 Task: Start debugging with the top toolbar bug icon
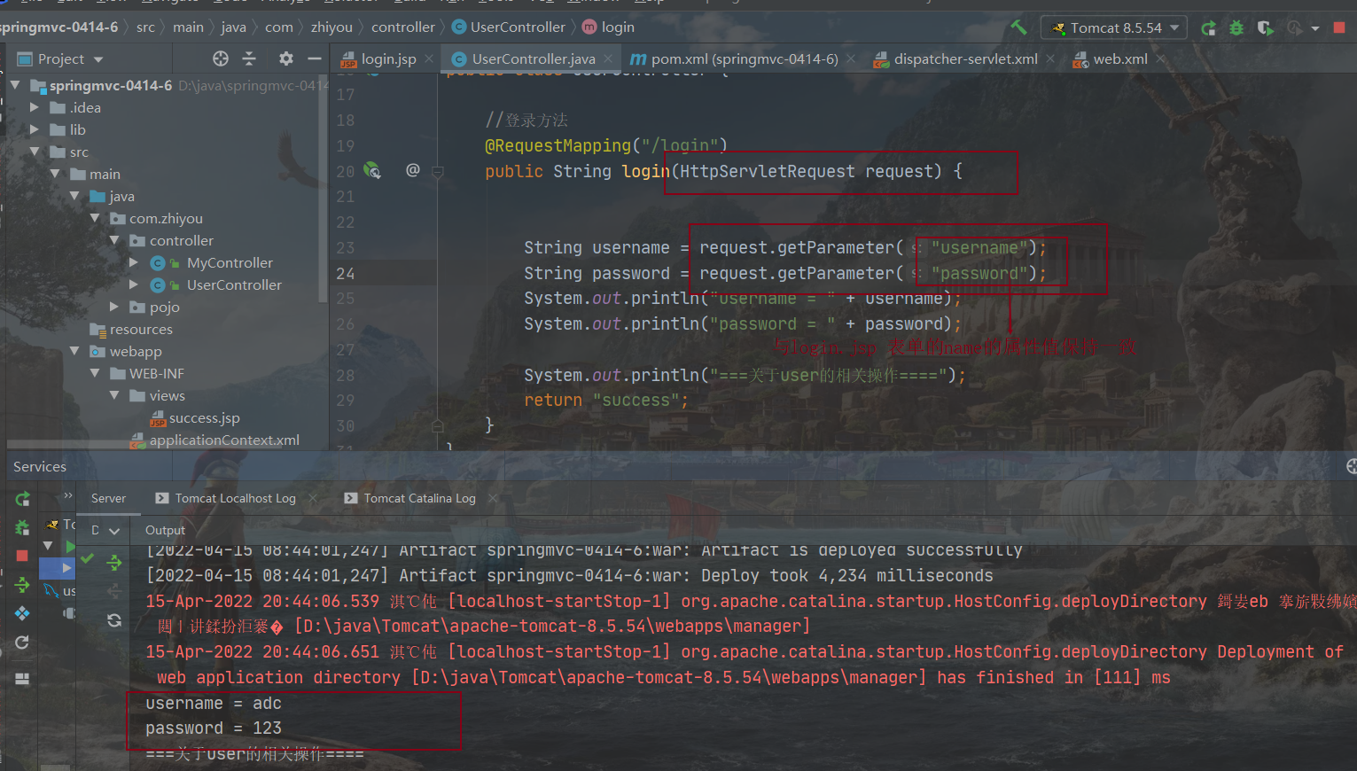pyautogui.click(x=1236, y=28)
